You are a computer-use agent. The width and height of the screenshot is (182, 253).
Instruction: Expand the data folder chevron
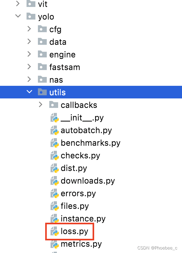coord(29,41)
